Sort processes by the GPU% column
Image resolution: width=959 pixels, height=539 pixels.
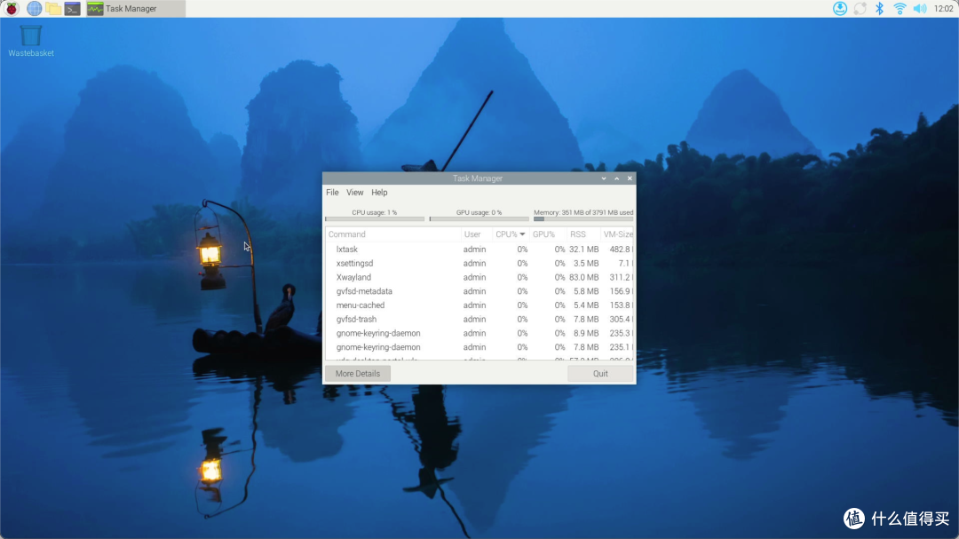point(548,234)
